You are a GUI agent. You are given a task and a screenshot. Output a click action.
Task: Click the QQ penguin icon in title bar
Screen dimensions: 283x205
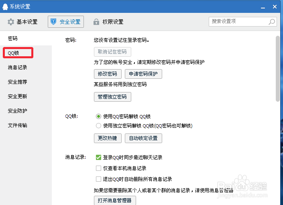click(x=5, y=7)
